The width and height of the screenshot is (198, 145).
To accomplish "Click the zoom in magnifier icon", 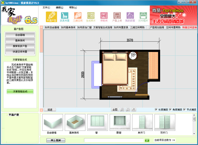I will [x=122, y=110].
